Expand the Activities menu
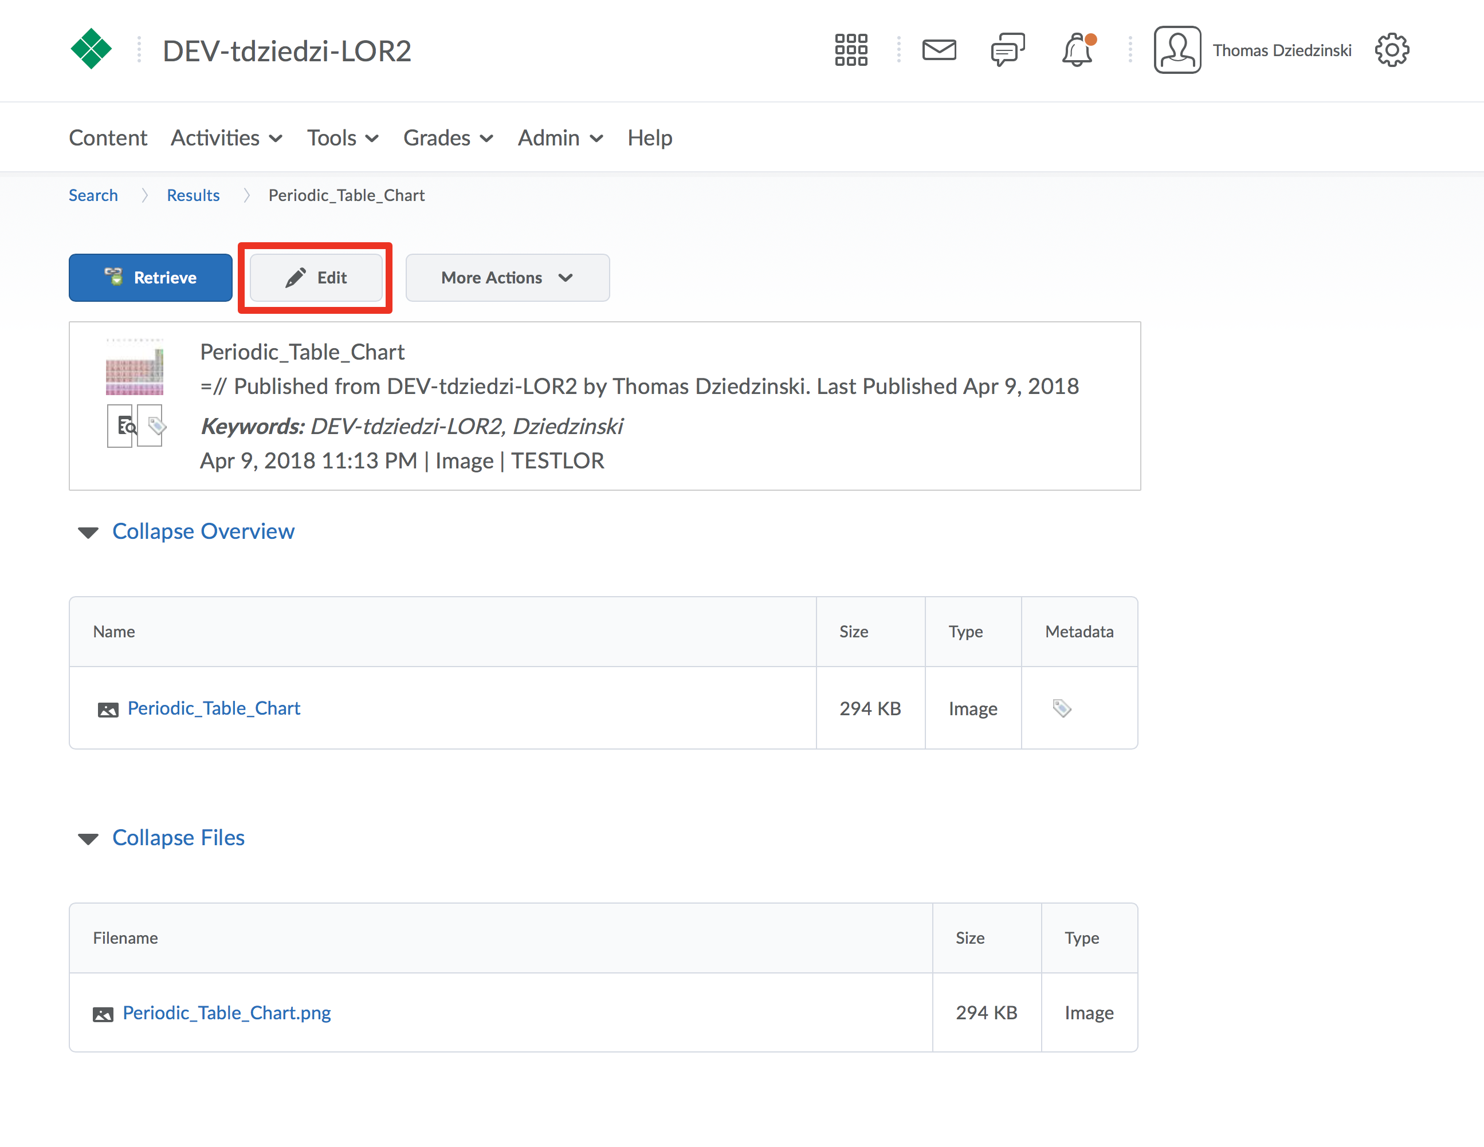Image resolution: width=1484 pixels, height=1147 pixels. [x=226, y=138]
